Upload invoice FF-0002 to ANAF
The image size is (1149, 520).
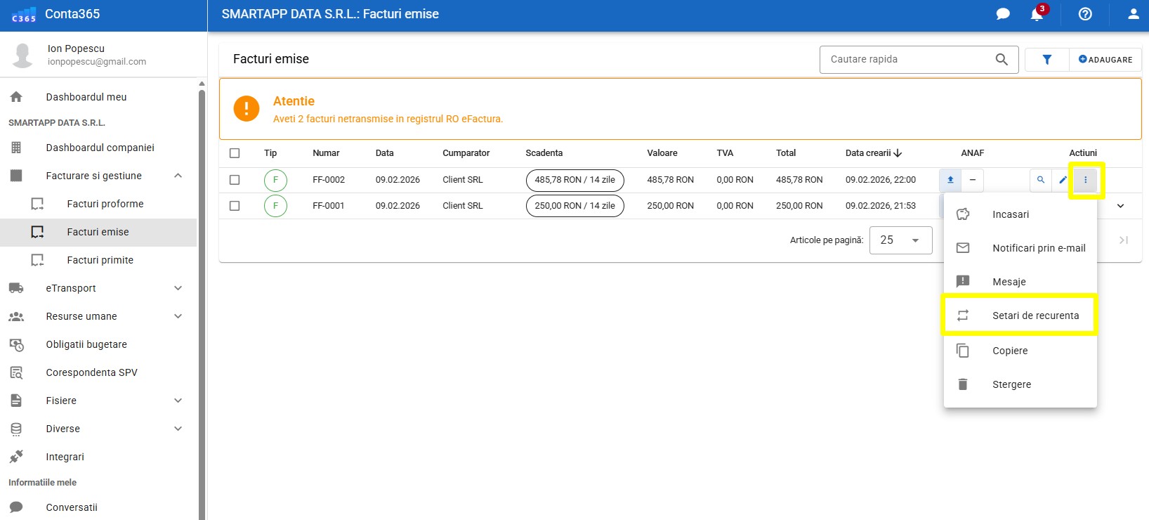pyautogui.click(x=950, y=180)
